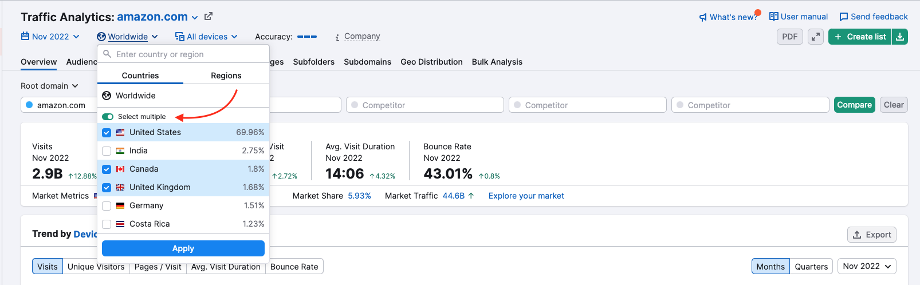The width and height of the screenshot is (920, 285).
Task: Click the Compare button
Action: click(x=855, y=105)
